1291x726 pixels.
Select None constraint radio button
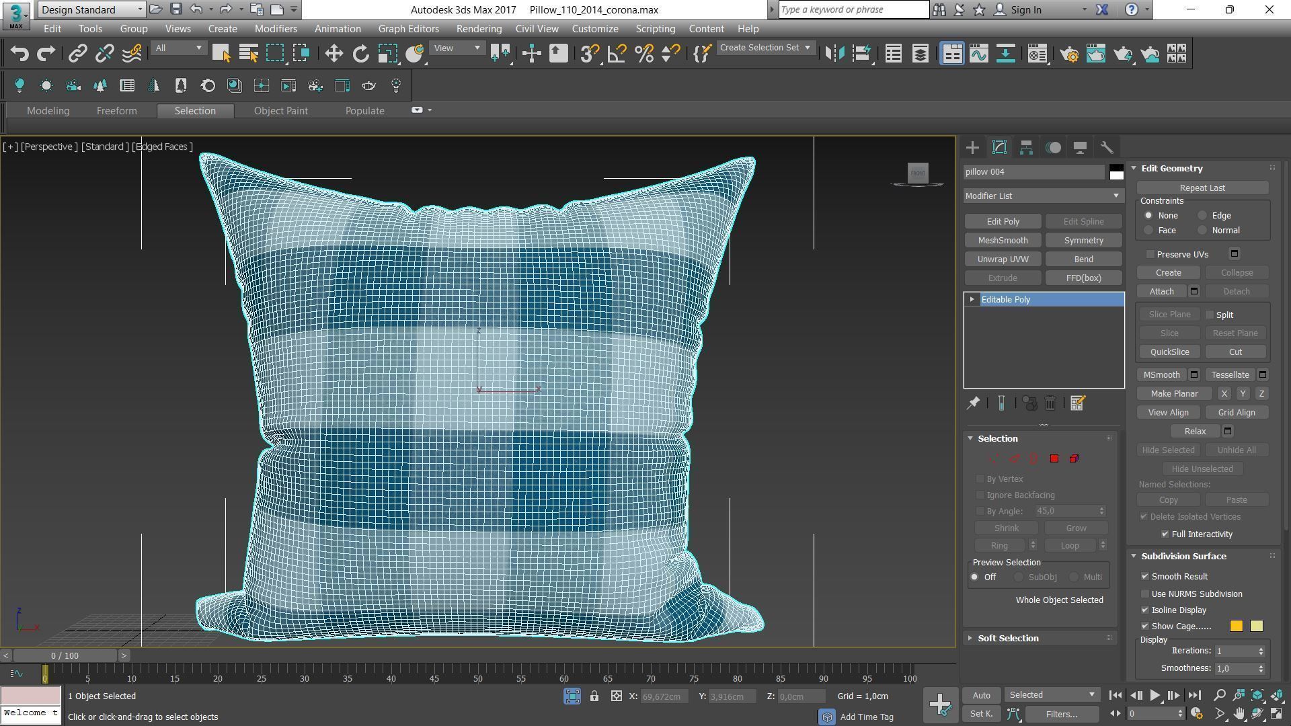pos(1148,216)
